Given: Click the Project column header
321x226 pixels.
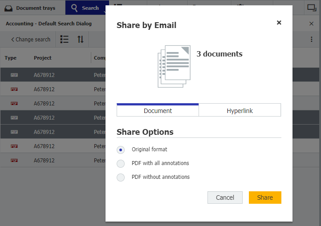Looking at the screenshot, I should (x=43, y=58).
